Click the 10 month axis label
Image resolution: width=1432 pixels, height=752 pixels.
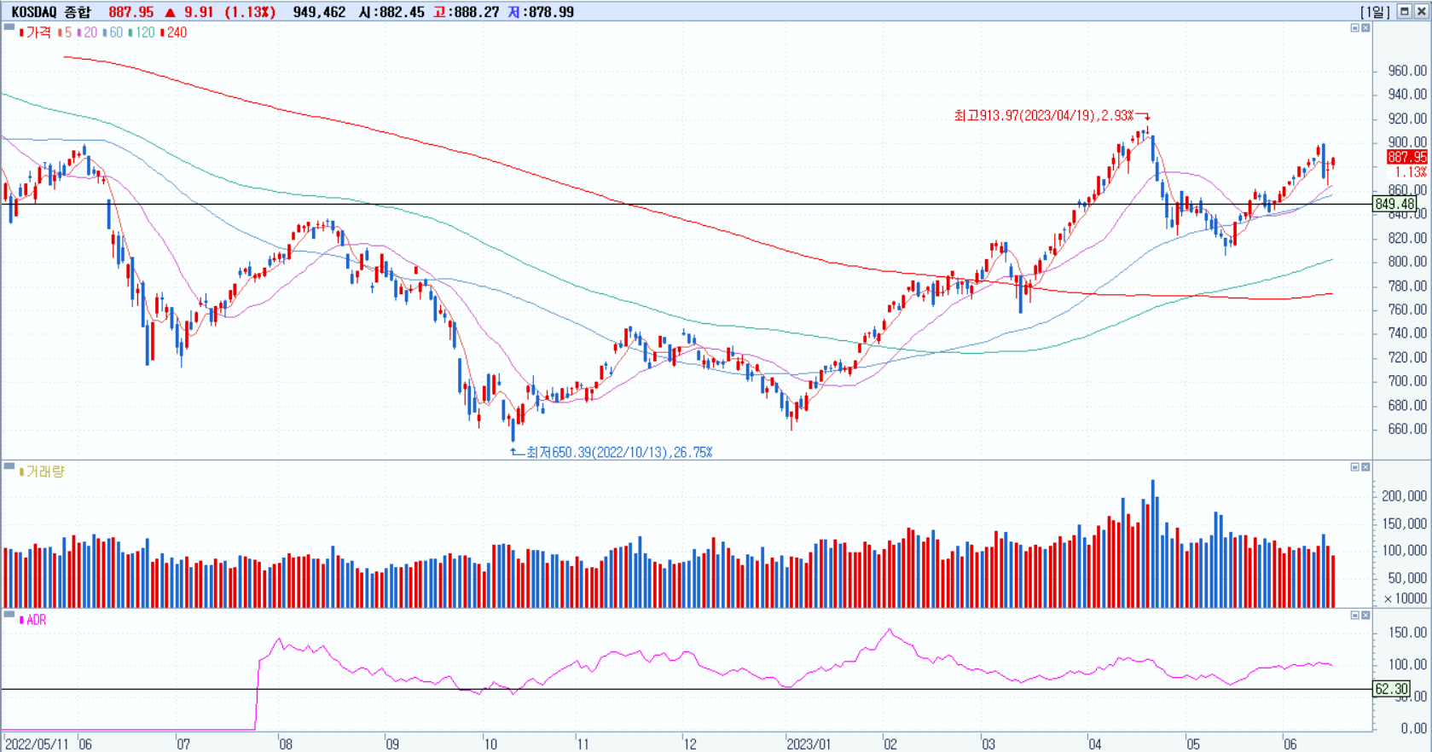490,743
